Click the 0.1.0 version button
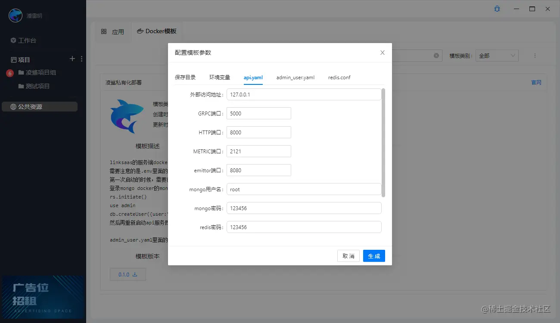This screenshot has height=323, width=560. (x=128, y=274)
